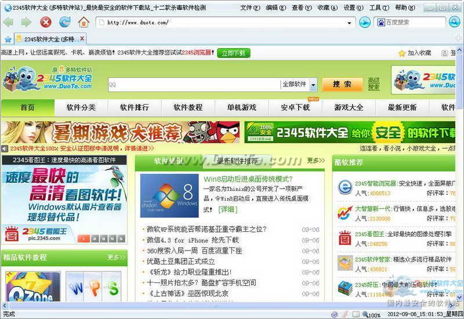Screen dimensions: 464x319
Task: Stop page loading with red X button
Action: click(46, 22)
